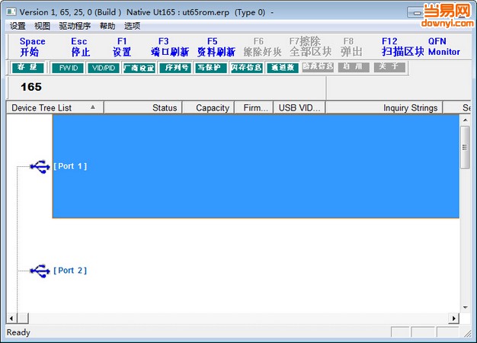Click the 闪存信息 indicator button

tap(246, 67)
